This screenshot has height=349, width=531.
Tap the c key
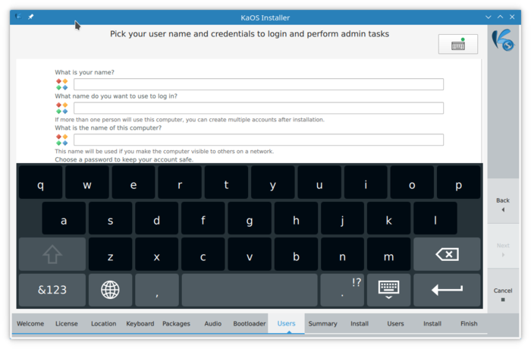203,254
